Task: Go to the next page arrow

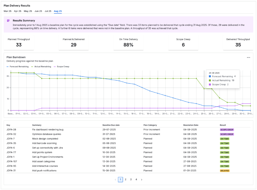Action: [142, 179]
